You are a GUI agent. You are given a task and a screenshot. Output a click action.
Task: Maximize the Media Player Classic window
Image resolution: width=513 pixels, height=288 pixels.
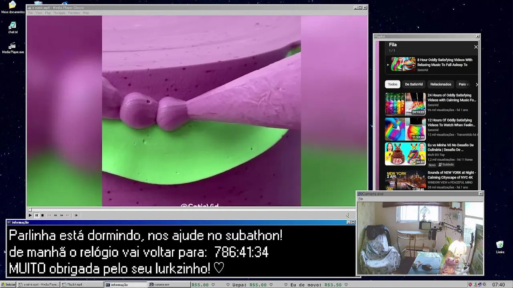[360, 8]
